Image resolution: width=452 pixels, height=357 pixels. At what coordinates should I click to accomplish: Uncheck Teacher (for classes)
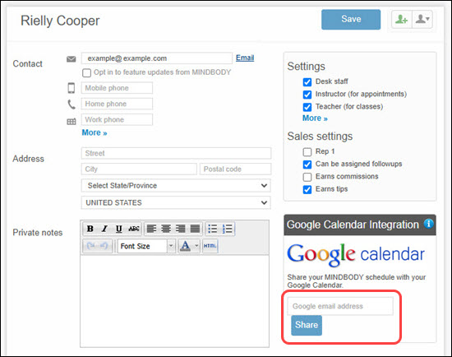pos(307,107)
